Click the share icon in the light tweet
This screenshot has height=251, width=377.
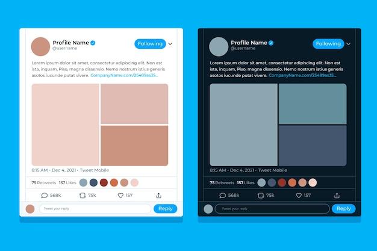158,196
